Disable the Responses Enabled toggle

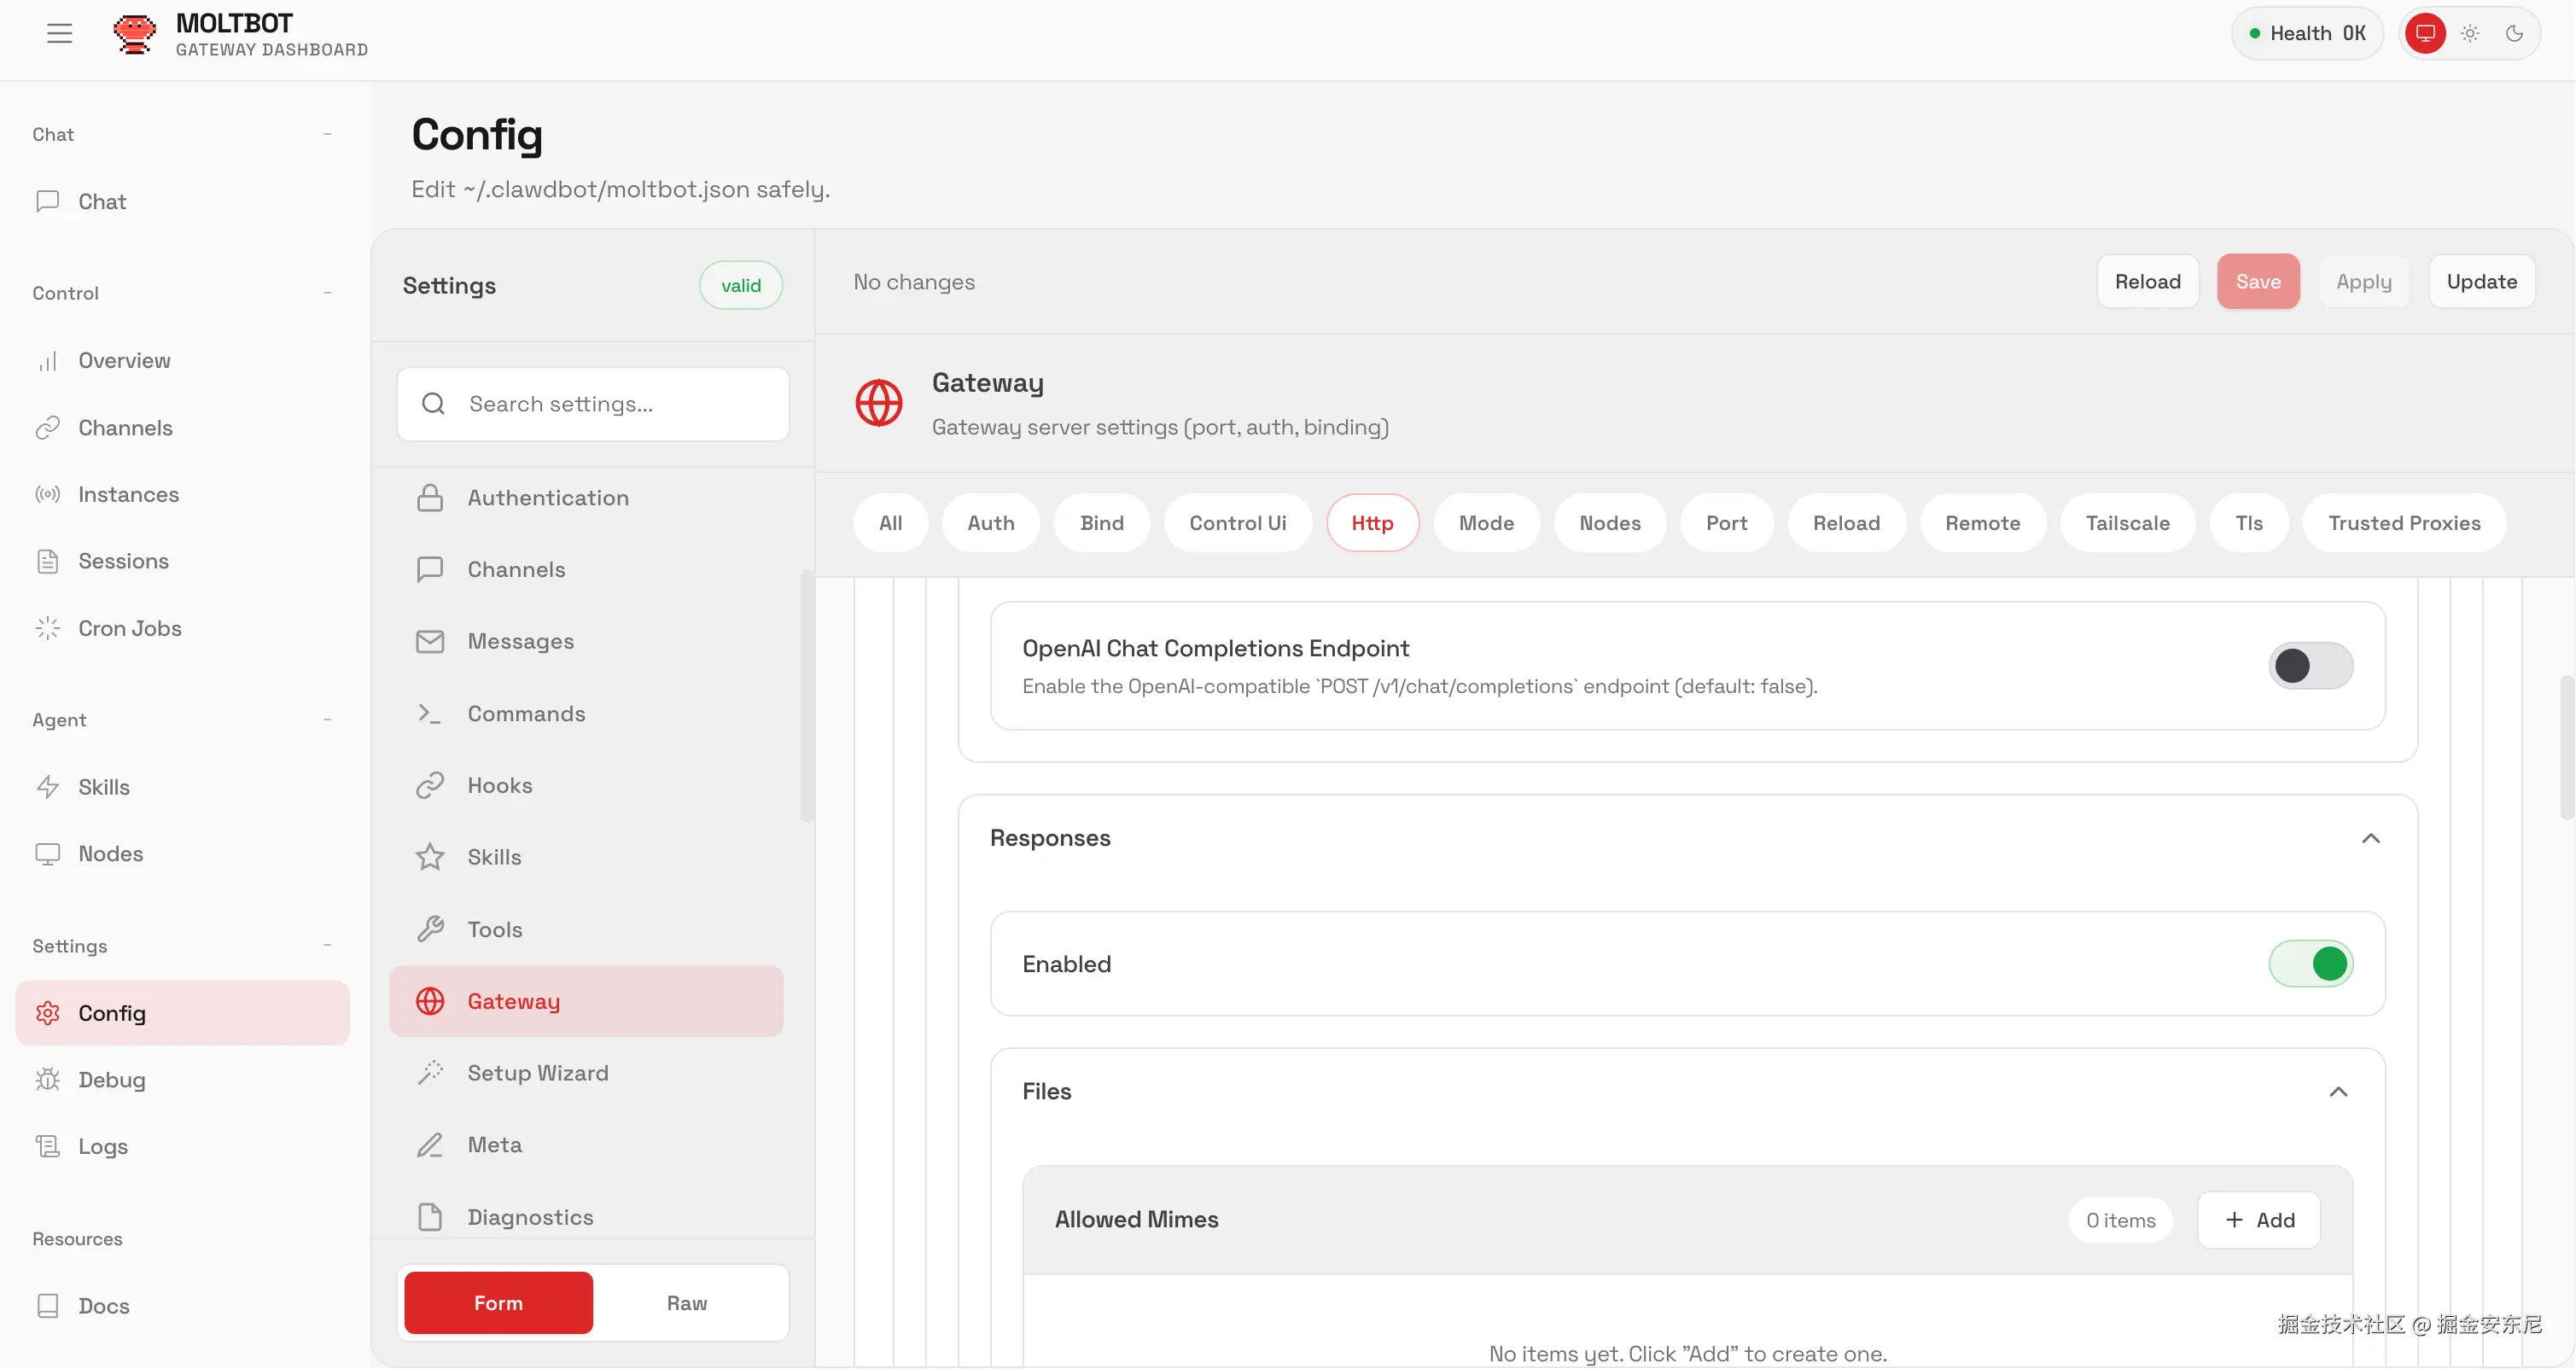pyautogui.click(x=2310, y=964)
